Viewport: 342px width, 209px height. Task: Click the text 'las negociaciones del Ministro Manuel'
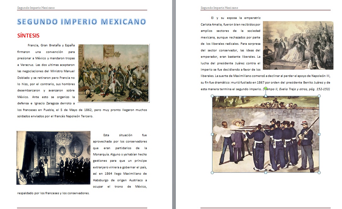(46, 71)
